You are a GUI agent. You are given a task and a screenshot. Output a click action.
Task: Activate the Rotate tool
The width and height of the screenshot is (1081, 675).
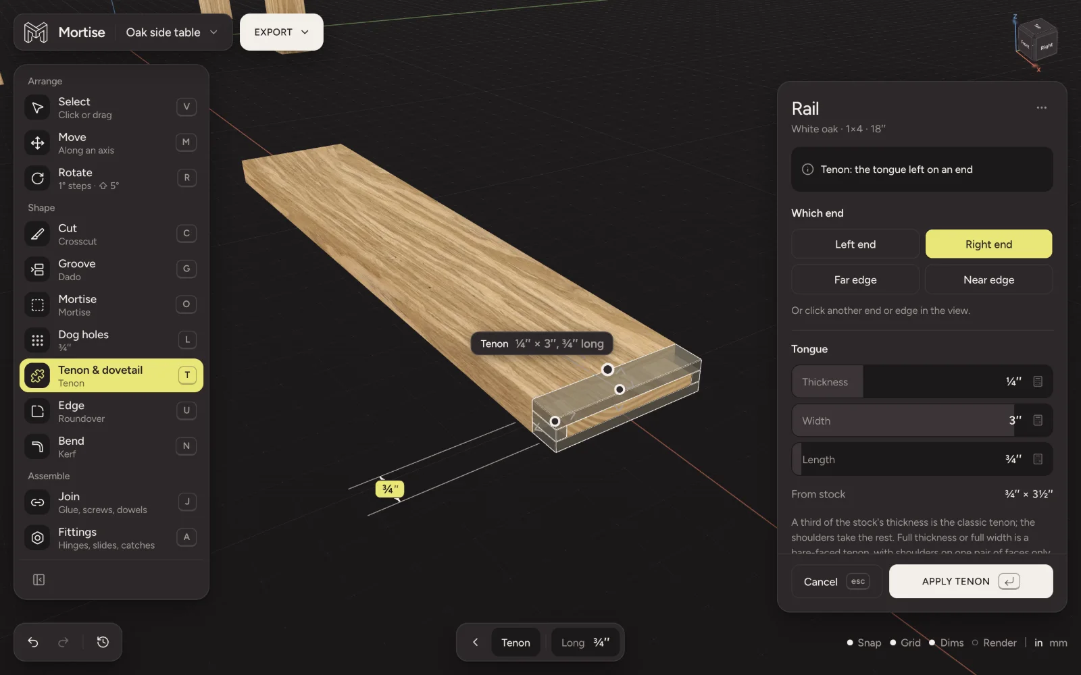tap(111, 178)
